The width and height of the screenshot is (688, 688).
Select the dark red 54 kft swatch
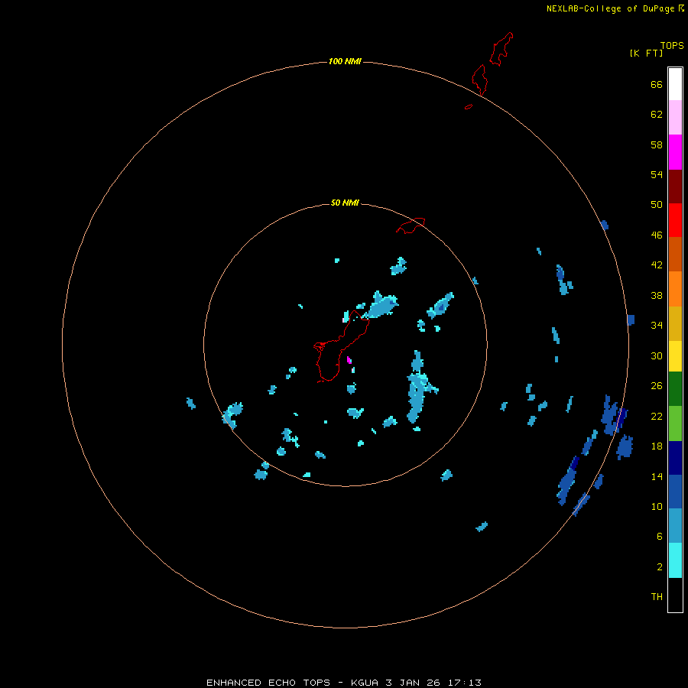pyautogui.click(x=675, y=187)
